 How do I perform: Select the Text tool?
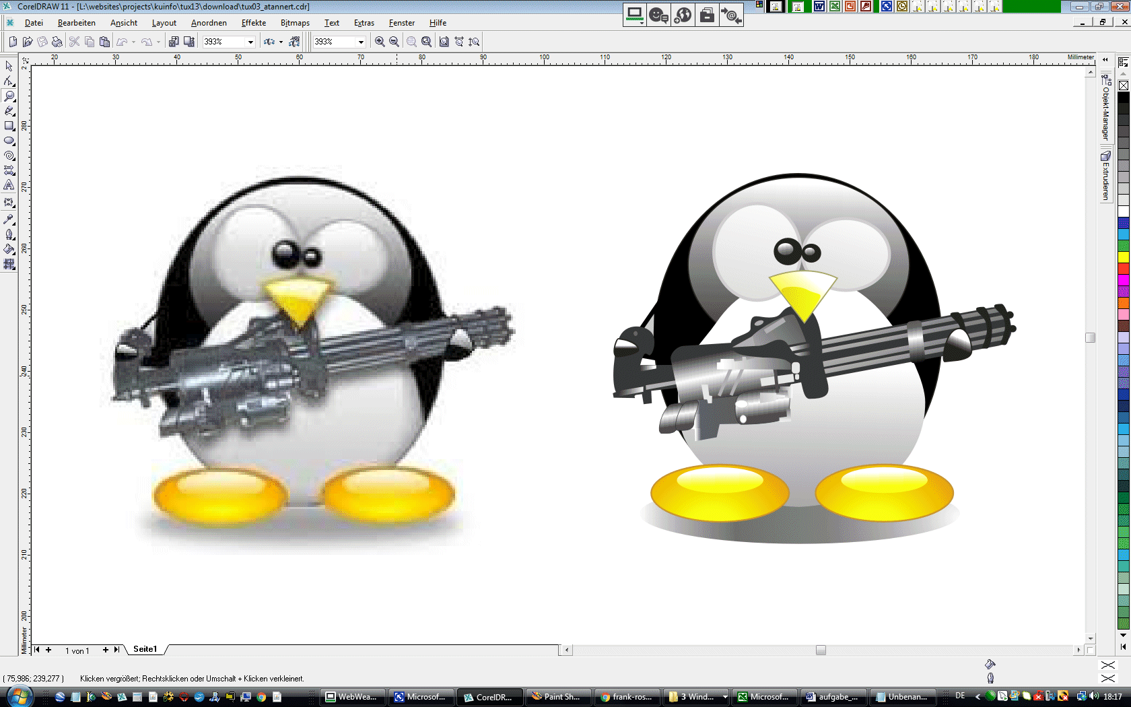pos(9,184)
